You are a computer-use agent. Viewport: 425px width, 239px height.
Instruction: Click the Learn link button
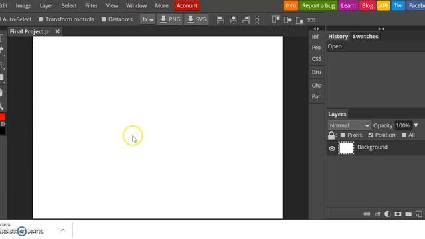348,5
